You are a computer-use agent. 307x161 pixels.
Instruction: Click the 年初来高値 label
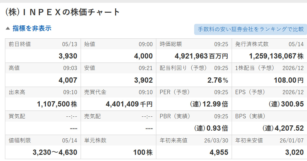(x=173, y=140)
